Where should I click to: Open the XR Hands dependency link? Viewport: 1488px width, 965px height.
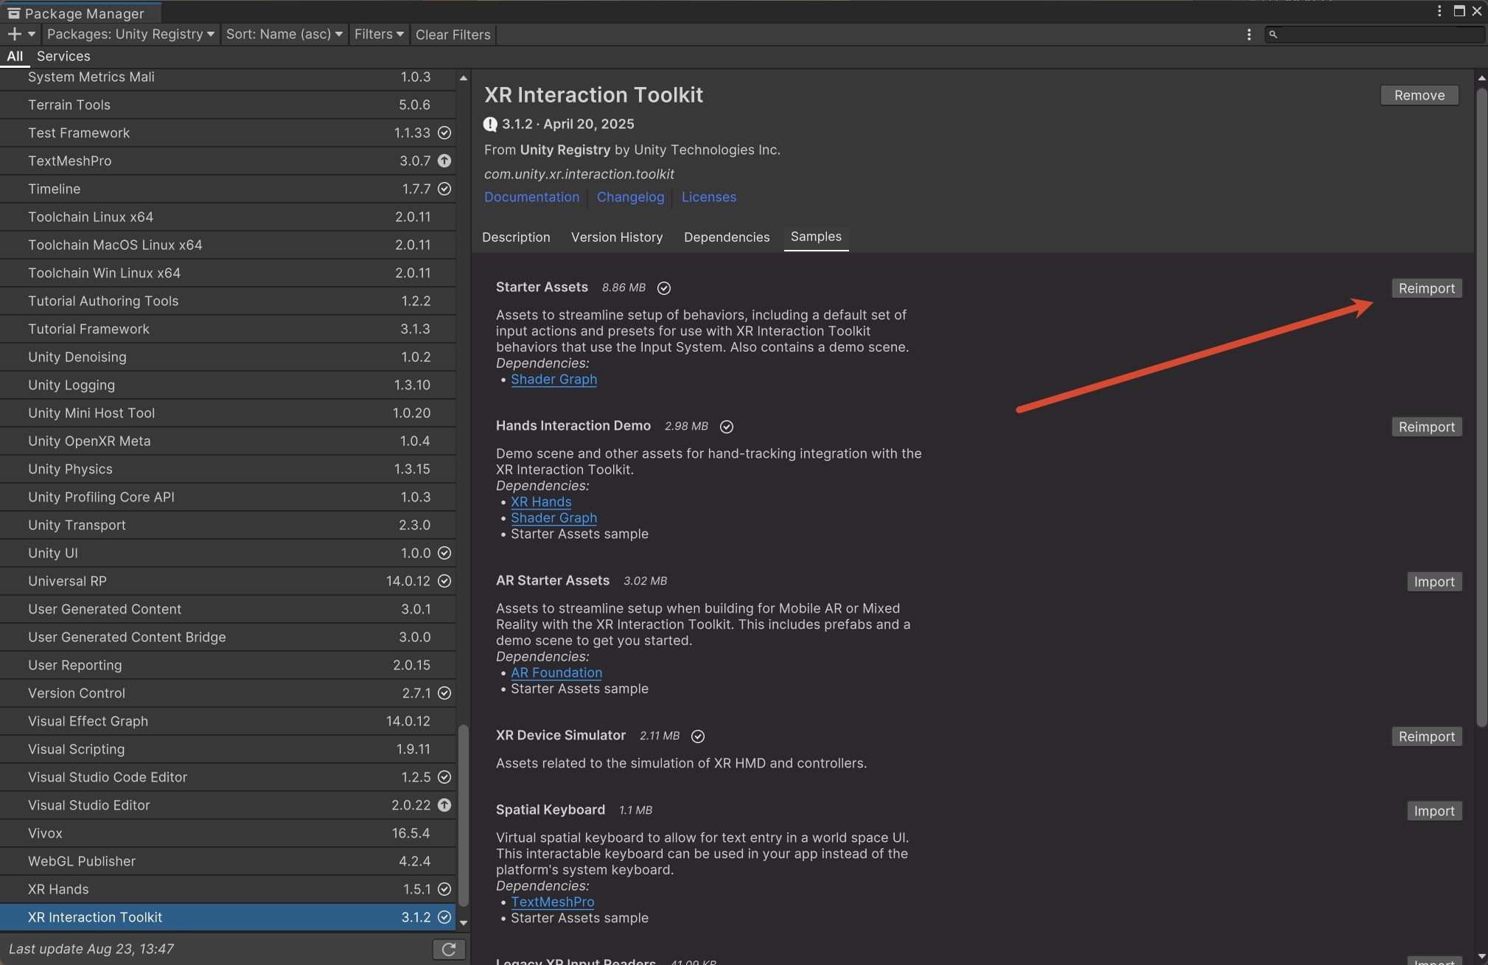[541, 502]
